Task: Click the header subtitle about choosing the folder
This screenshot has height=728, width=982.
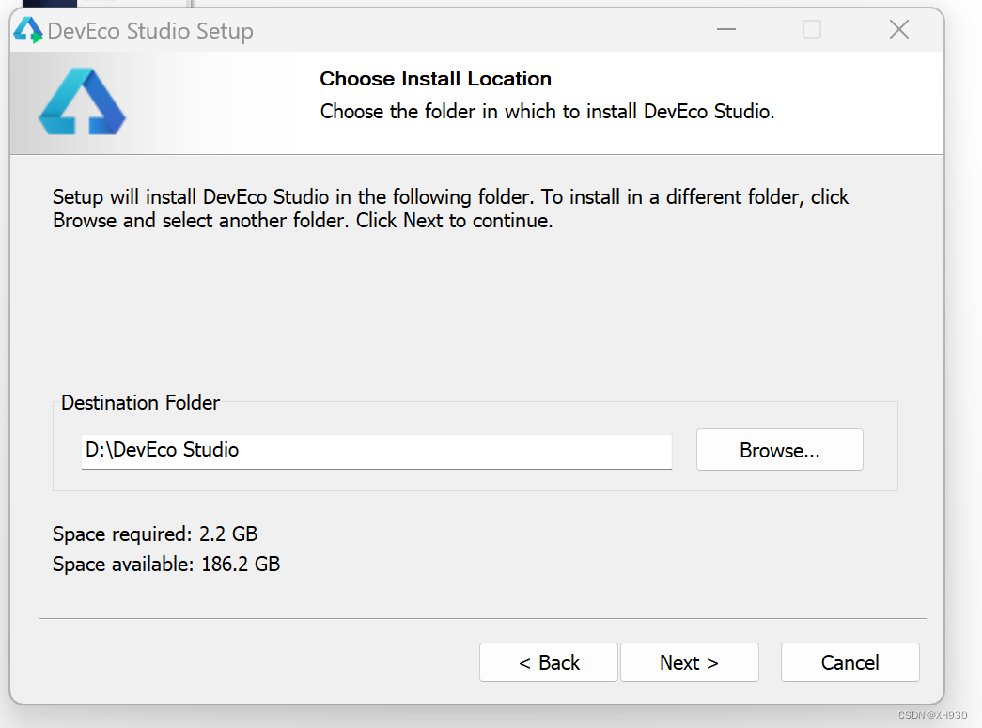Action: pyautogui.click(x=547, y=112)
